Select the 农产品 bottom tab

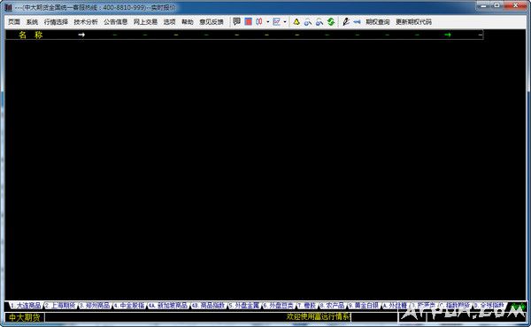pos(332,306)
